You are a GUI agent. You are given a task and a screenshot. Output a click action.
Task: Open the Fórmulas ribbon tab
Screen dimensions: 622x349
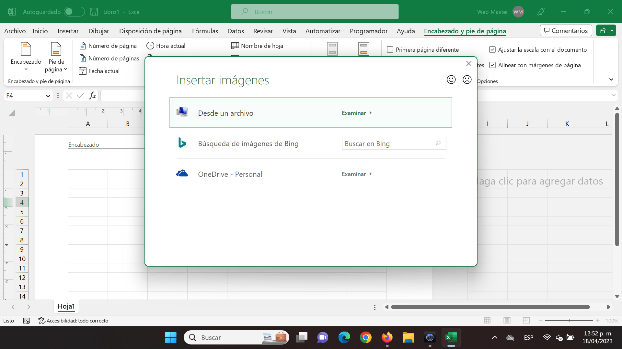(x=205, y=31)
